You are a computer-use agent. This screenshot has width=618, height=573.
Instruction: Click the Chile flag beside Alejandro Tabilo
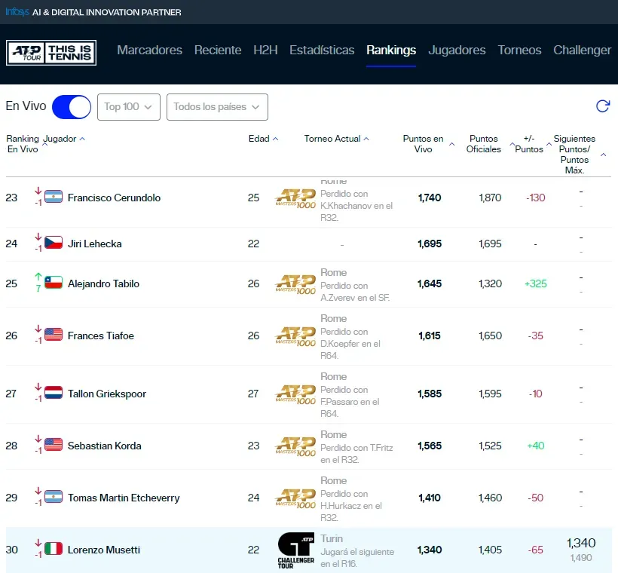[53, 283]
